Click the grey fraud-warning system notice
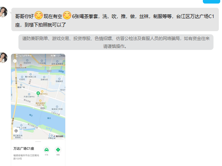The height and width of the screenshot is (166, 222). tap(116, 42)
